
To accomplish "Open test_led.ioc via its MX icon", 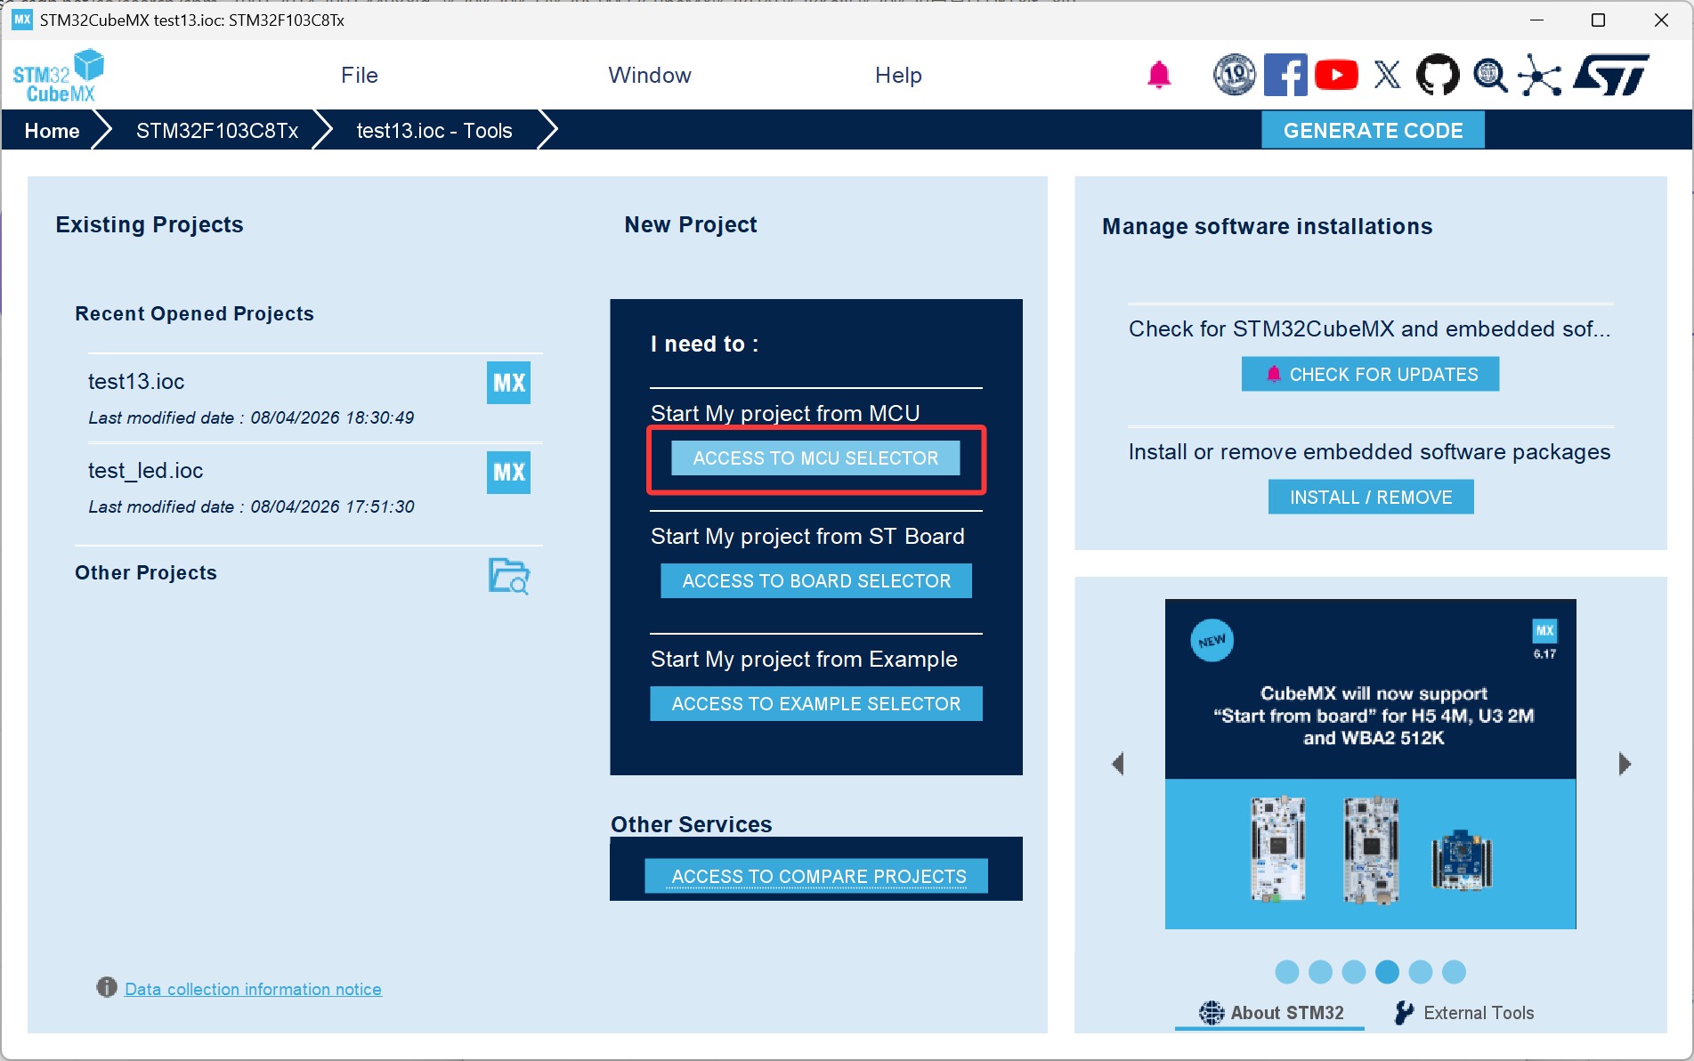I will [508, 472].
